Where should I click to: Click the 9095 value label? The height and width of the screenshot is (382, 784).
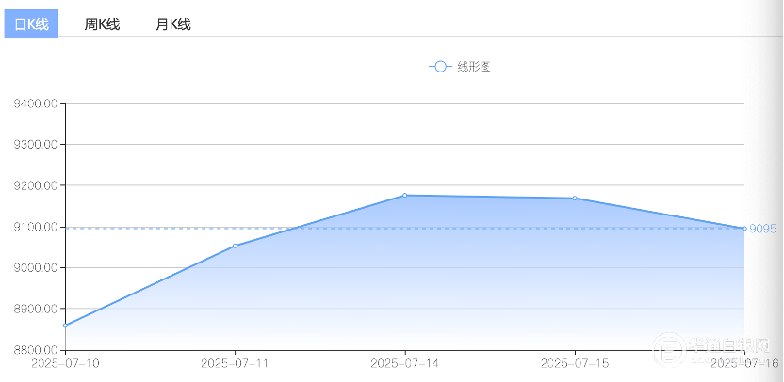click(x=763, y=229)
